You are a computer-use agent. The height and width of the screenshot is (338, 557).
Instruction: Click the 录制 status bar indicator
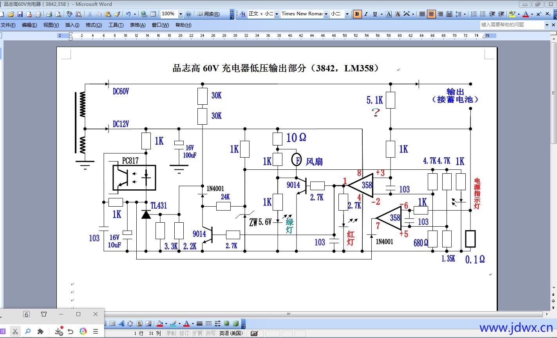[x=171, y=333]
